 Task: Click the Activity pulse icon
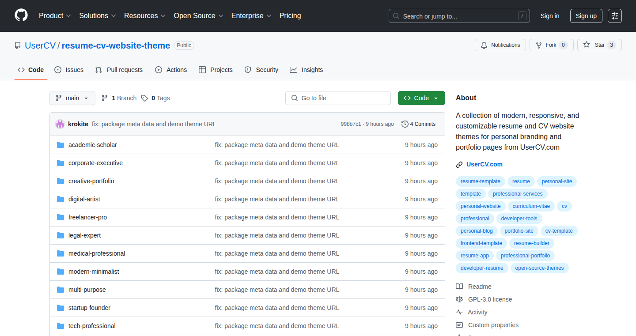459,312
